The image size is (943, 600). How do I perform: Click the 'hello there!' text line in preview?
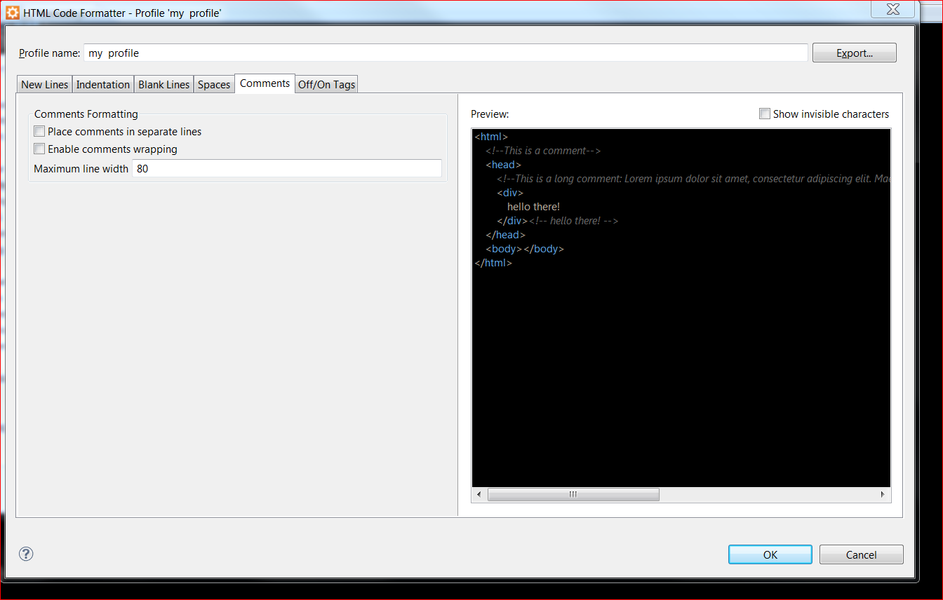pos(534,207)
